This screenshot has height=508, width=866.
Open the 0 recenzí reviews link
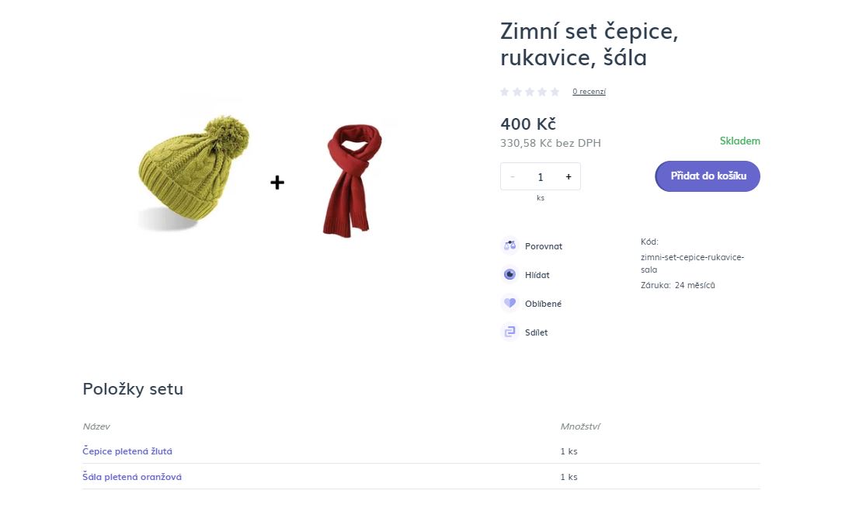tap(589, 92)
